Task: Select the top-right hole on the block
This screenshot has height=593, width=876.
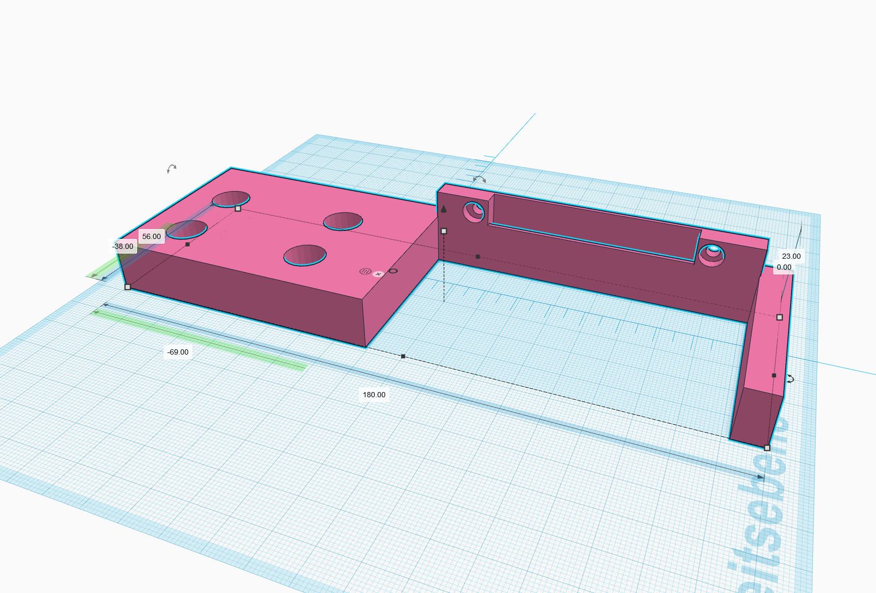Action: pyautogui.click(x=343, y=221)
